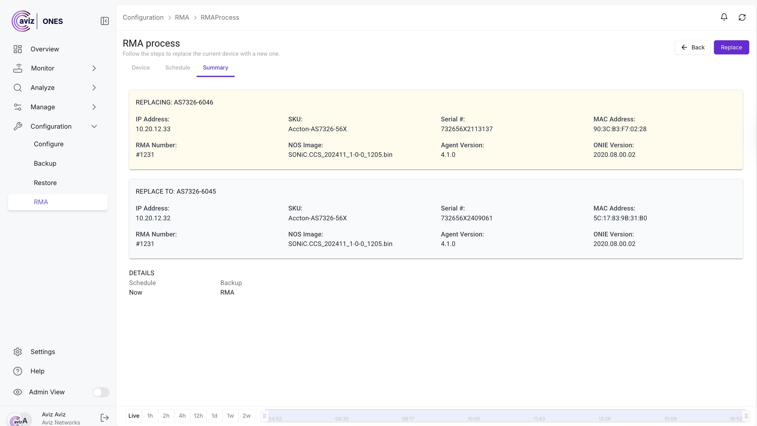Open the notifications bell
The height and width of the screenshot is (426, 757).
point(724,17)
